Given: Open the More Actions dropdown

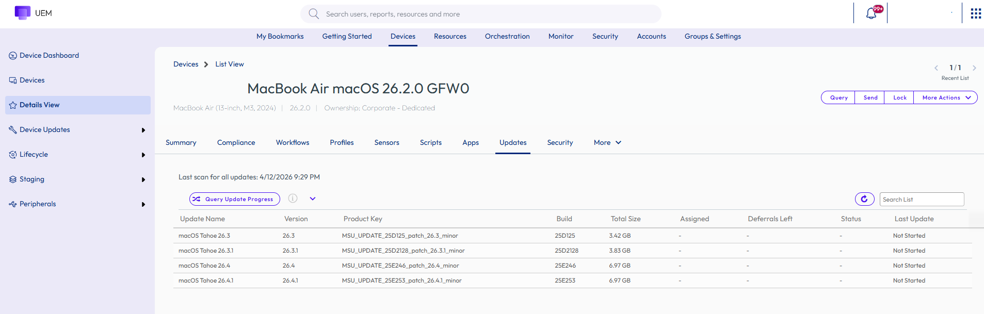Looking at the screenshot, I should tap(945, 97).
